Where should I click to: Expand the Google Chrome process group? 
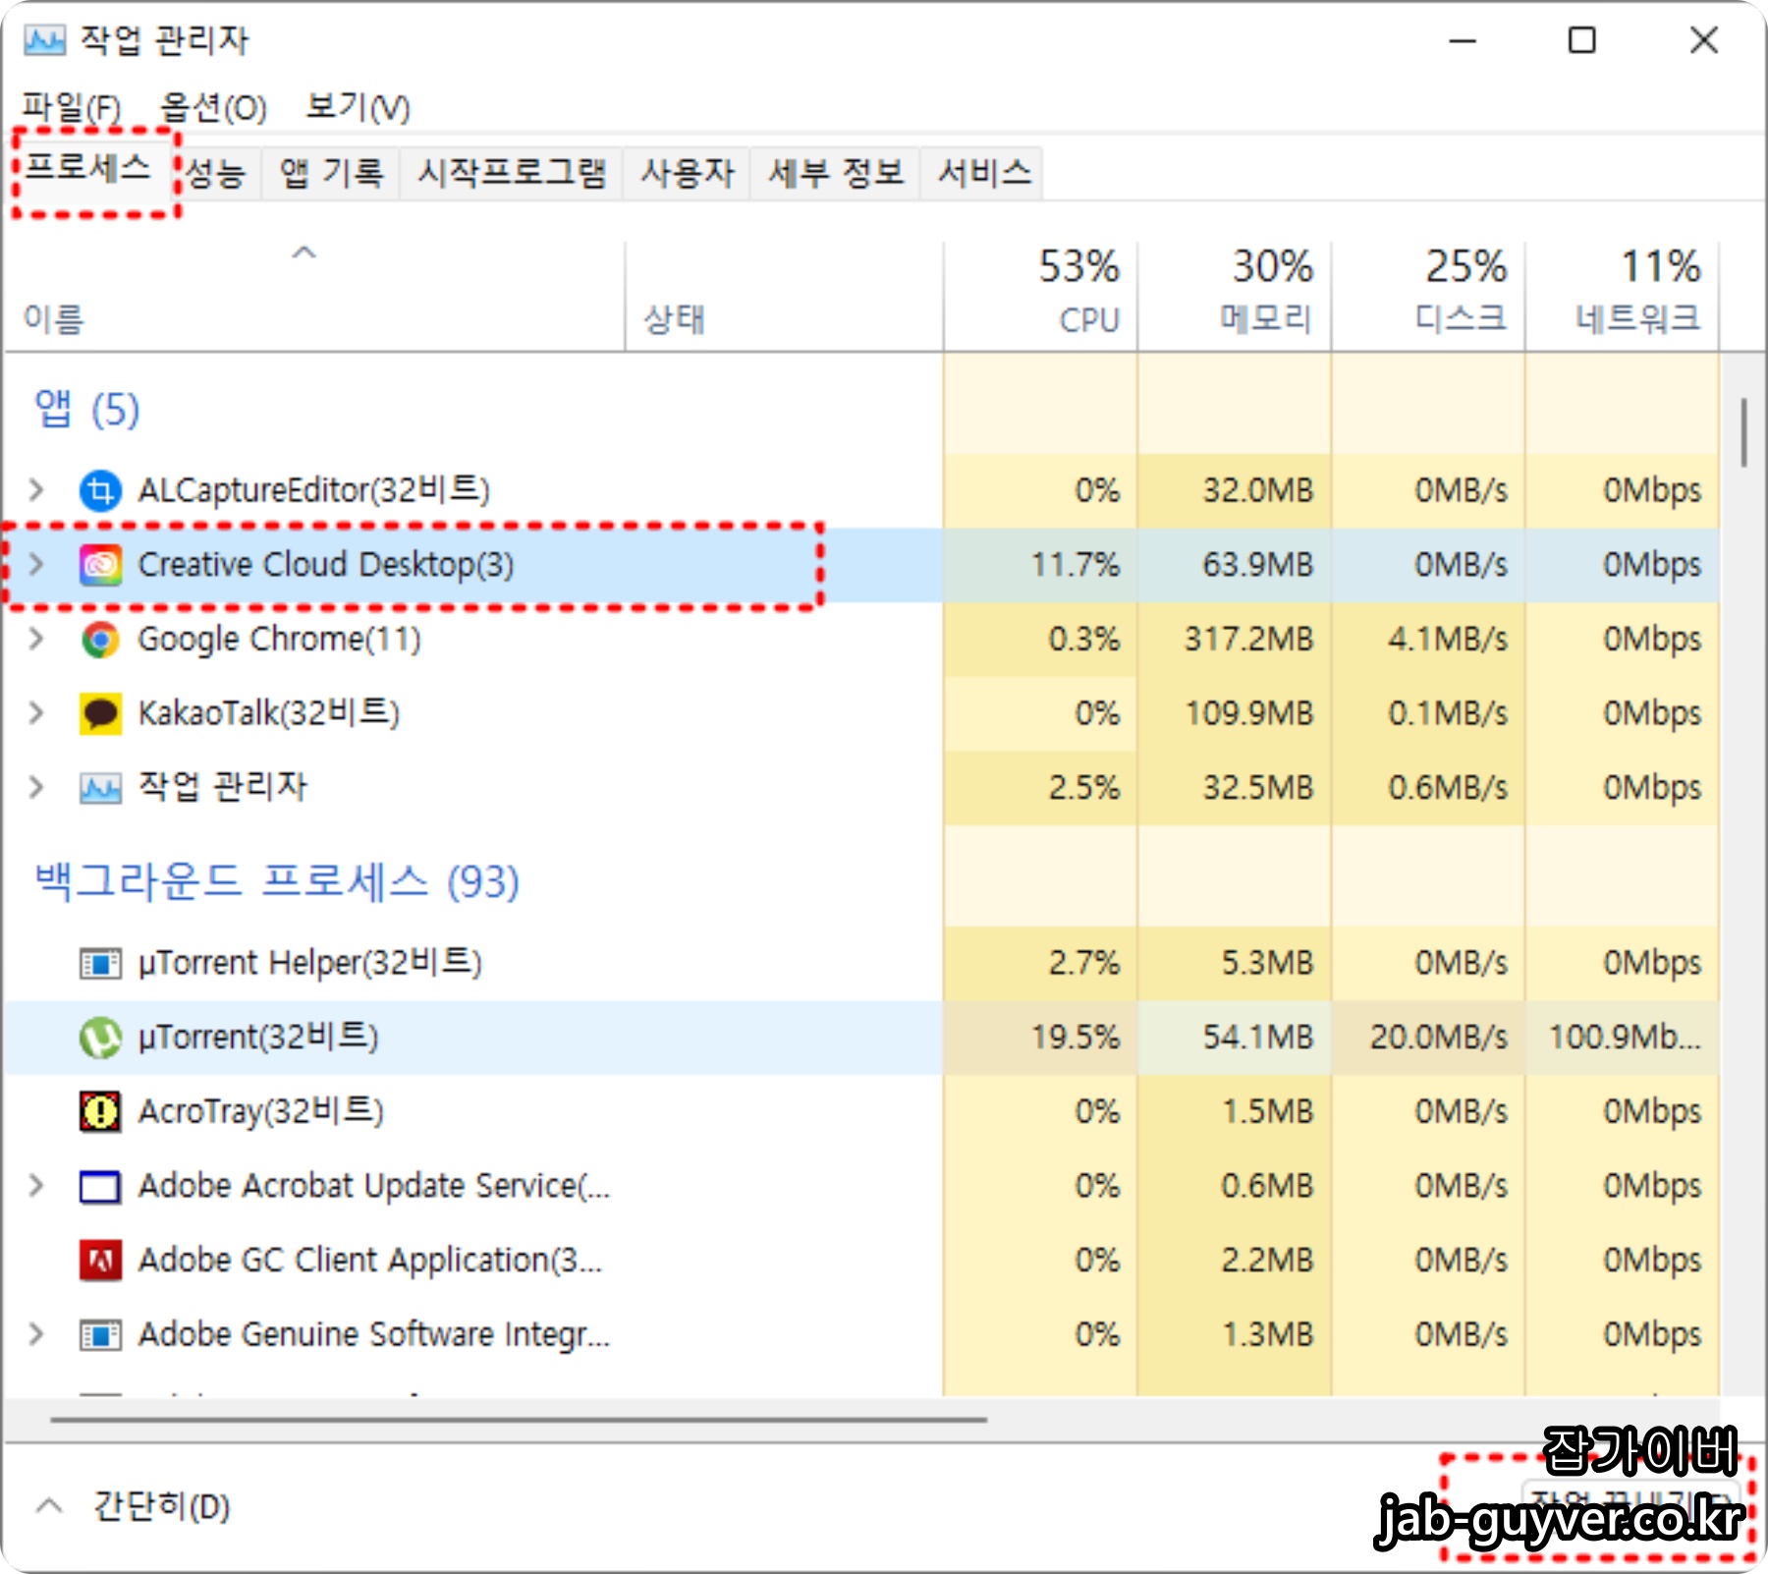(36, 639)
